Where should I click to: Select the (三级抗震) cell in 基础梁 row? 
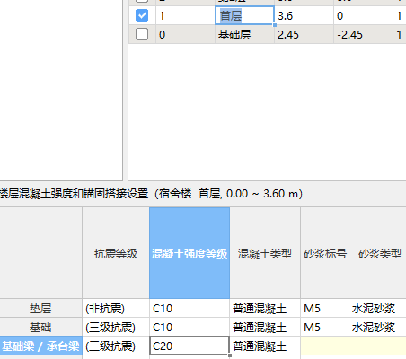[116, 346]
